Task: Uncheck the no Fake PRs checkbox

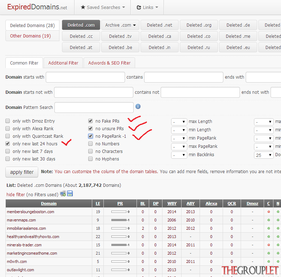Action: pyautogui.click(x=90, y=121)
